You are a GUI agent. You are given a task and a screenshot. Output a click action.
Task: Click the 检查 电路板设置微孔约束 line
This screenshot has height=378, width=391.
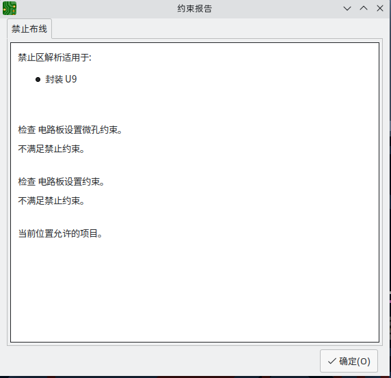coord(70,130)
